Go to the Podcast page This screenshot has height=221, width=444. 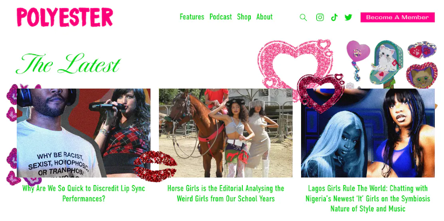220,17
